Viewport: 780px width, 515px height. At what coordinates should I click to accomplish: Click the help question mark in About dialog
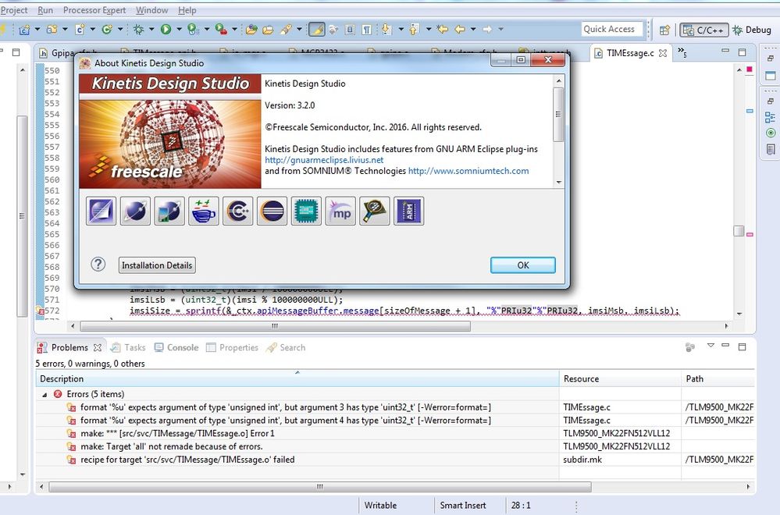[x=98, y=265]
